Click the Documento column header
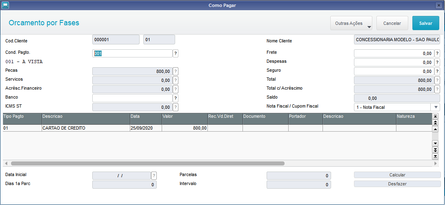The image size is (445, 205). click(x=266, y=119)
